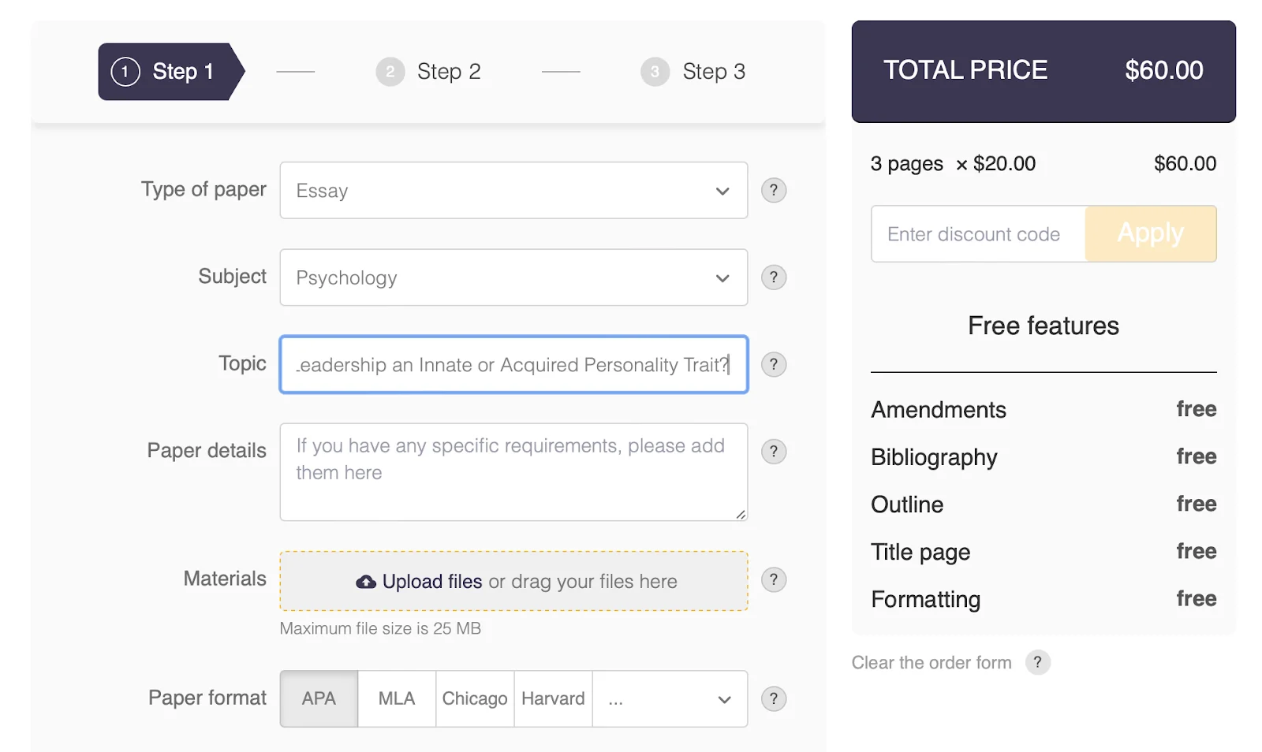
Task: Click Clear the order form link
Action: [932, 662]
